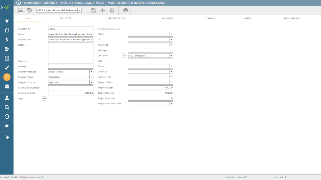Click the Target Revenue field
Screen dimensions: 321x180
pyautogui.click(x=150, y=93)
